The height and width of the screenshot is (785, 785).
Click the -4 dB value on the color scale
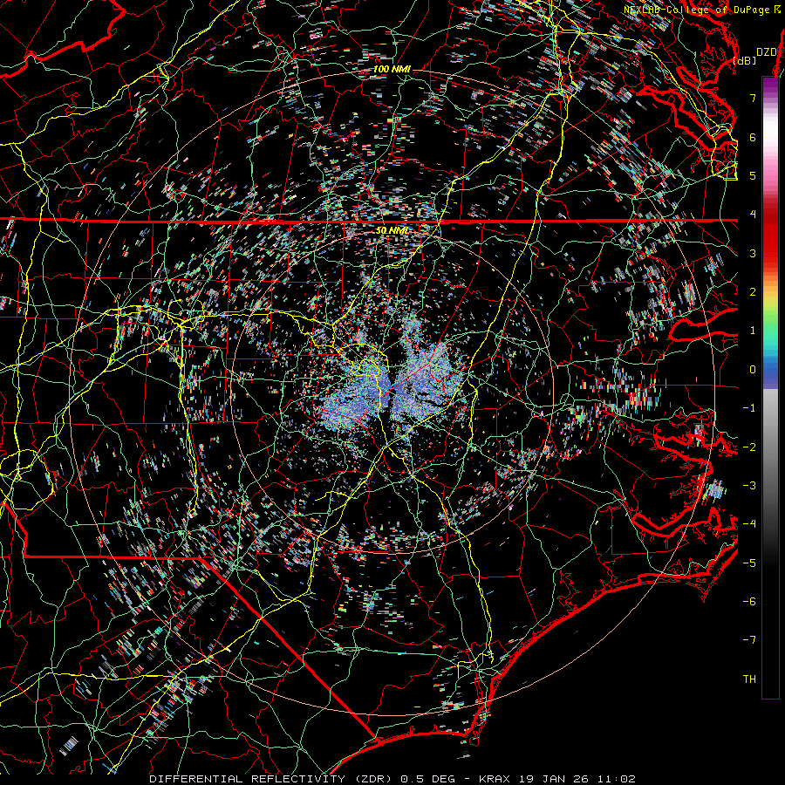click(749, 524)
